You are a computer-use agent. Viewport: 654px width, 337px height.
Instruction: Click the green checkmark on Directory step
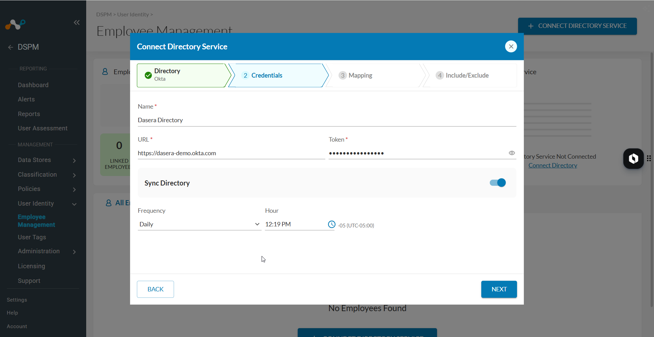click(148, 75)
